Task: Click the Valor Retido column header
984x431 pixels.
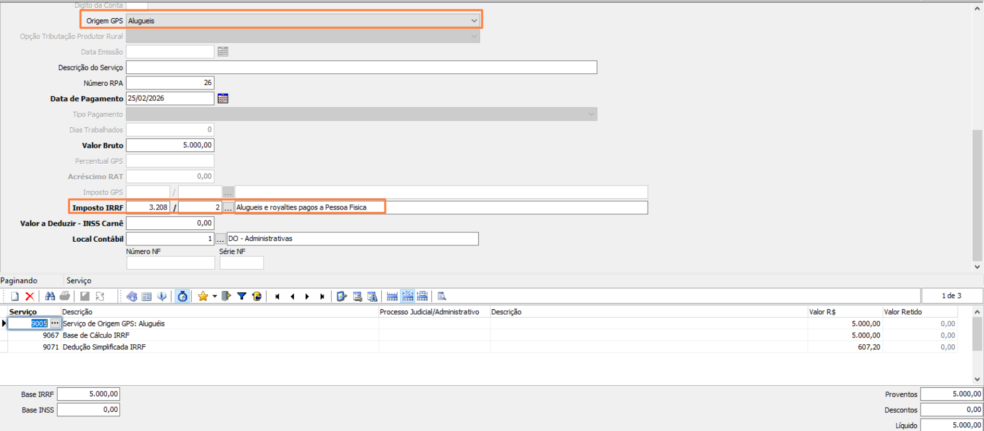Action: [x=903, y=312]
